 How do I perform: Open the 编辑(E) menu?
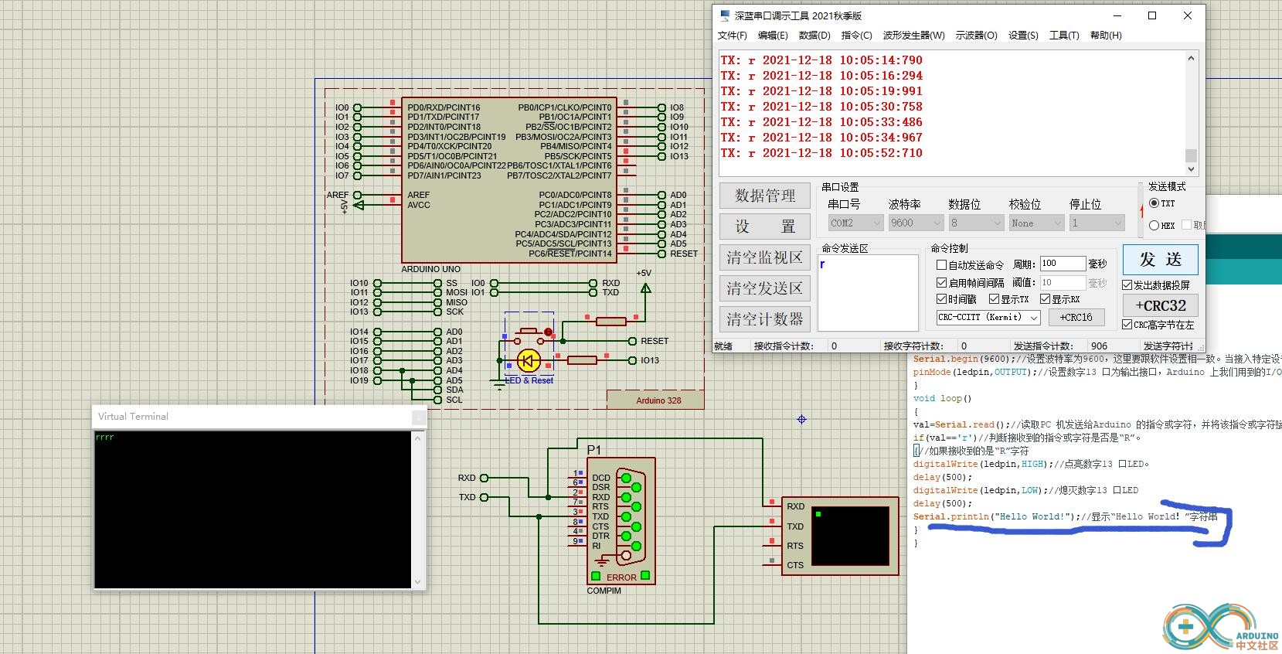coord(773,36)
